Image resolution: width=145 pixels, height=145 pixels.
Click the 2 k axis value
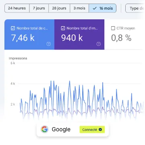(13, 104)
